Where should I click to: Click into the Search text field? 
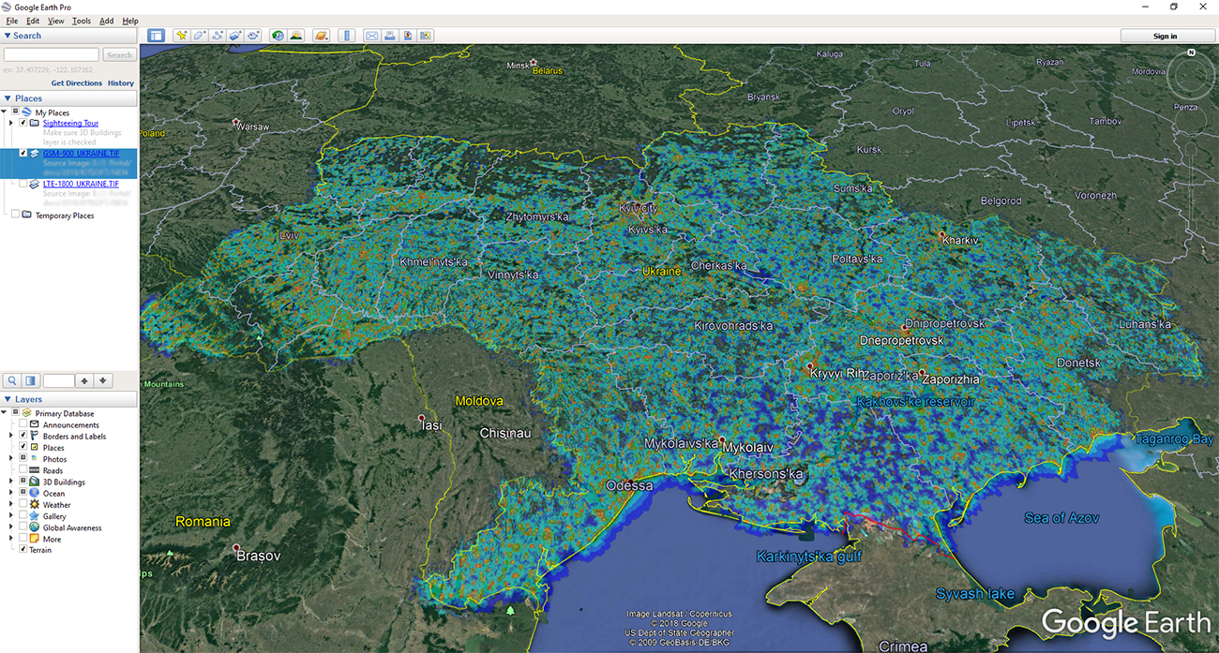(52, 55)
